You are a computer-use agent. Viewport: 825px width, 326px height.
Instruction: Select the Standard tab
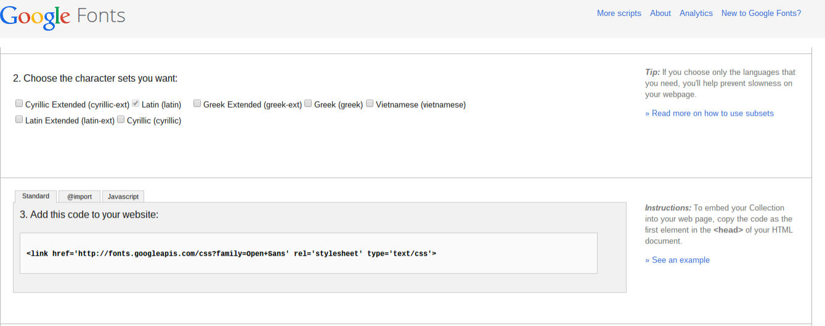36,196
